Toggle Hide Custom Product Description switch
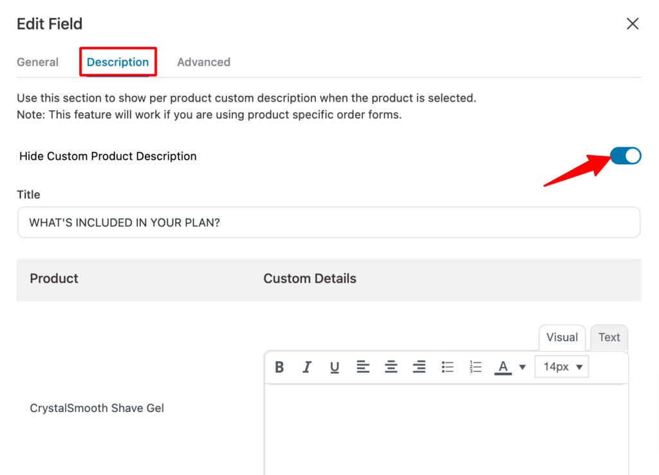Viewport: 659px width, 475px height. (x=625, y=156)
